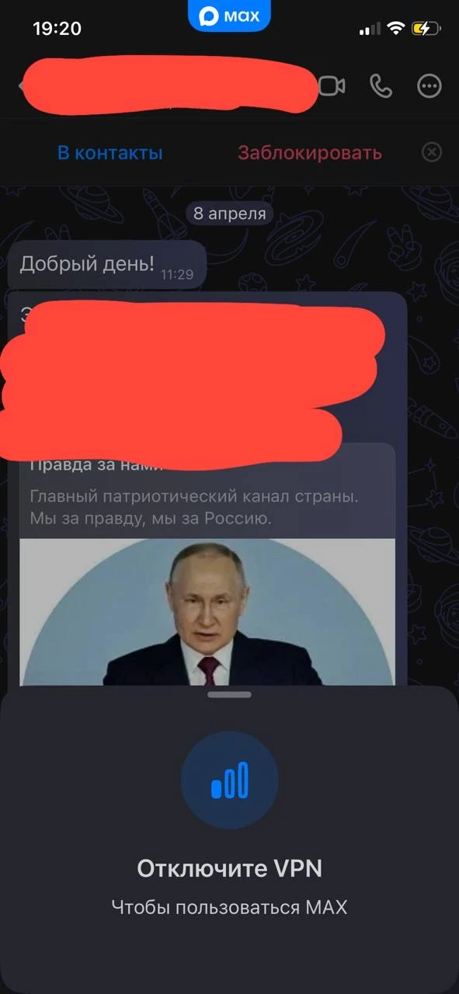Dismiss the add-contact banner with the X icon
The height and width of the screenshot is (994, 459).
pyautogui.click(x=432, y=152)
